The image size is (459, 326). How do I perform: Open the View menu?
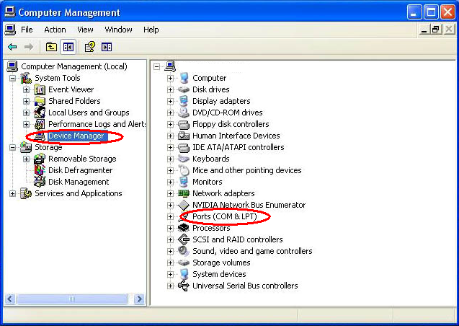pos(85,30)
